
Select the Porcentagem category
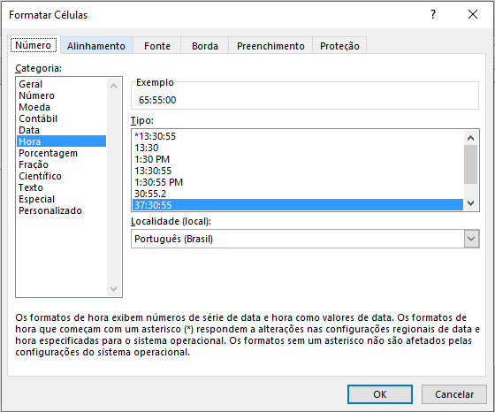point(61,153)
